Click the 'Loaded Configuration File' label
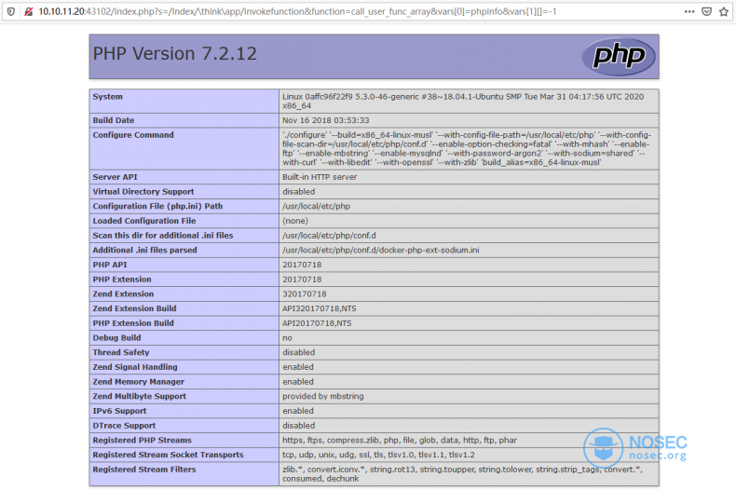This screenshot has width=736, height=491. pos(144,221)
